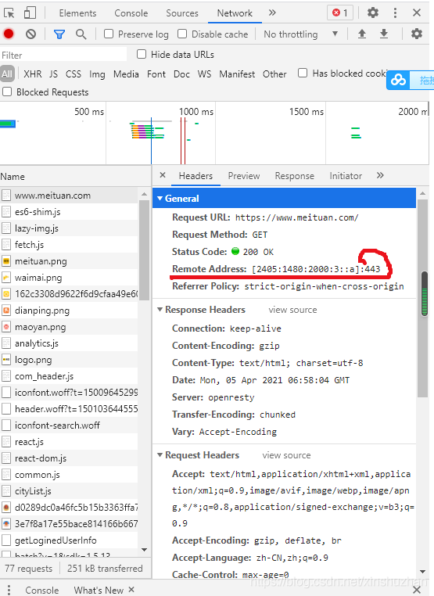Open network search with the magnifier icon
434x596 pixels.
click(81, 34)
